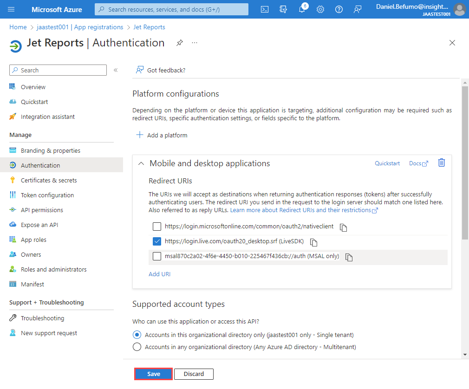This screenshot has height=389, width=469.
Task: Collapse the Mobile and desktop applications section
Action: click(141, 163)
